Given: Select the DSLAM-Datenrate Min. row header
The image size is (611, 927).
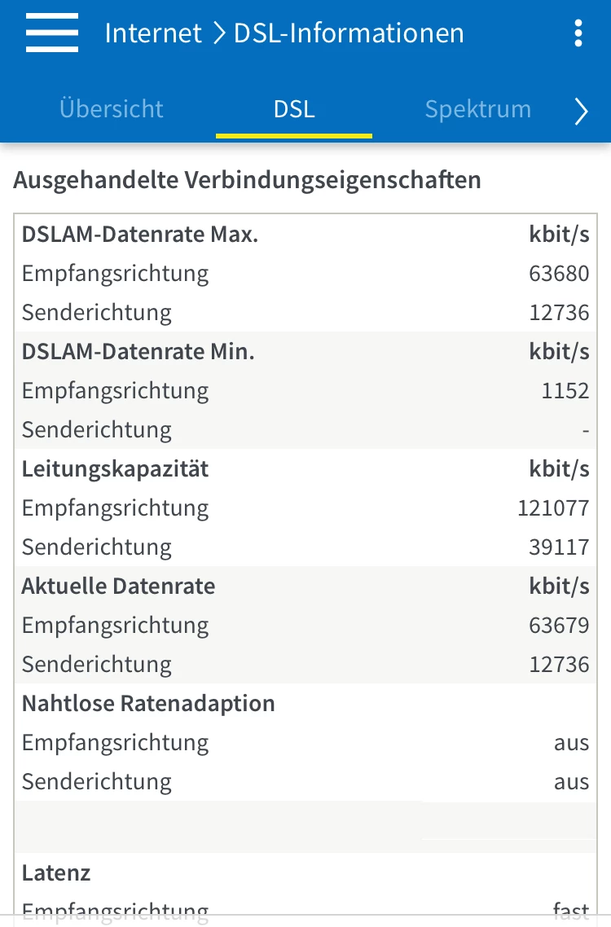Looking at the screenshot, I should tap(138, 352).
